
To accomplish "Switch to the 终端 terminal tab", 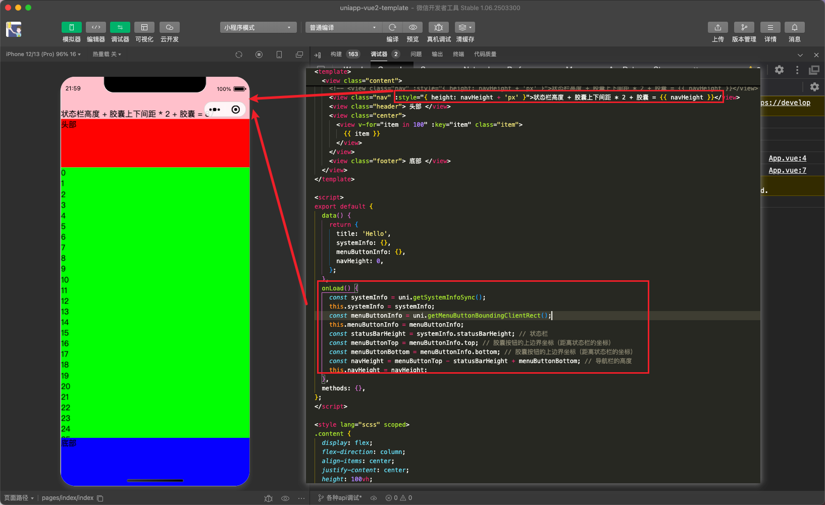I will pos(458,54).
